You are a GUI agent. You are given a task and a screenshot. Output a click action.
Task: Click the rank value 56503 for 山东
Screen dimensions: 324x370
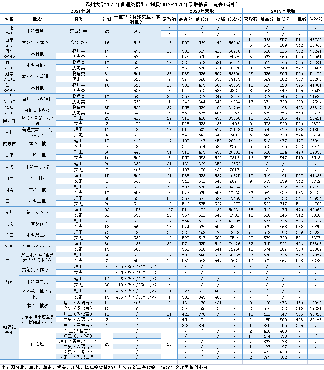click(234, 42)
